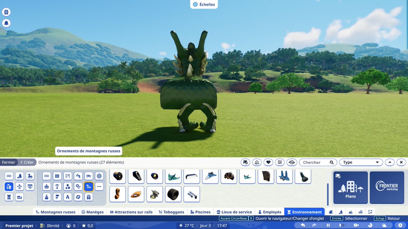Image resolution: width=408 pixels, height=229 pixels.
Task: Pick the teal manta ray ornament thumbnail
Action: [x=173, y=176]
